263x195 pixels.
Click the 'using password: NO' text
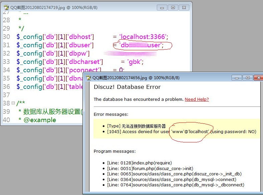[233, 132]
